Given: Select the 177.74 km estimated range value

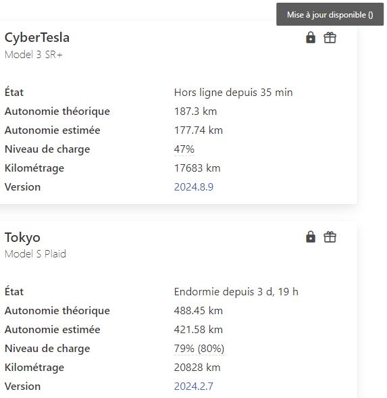Looking at the screenshot, I should [199, 130].
